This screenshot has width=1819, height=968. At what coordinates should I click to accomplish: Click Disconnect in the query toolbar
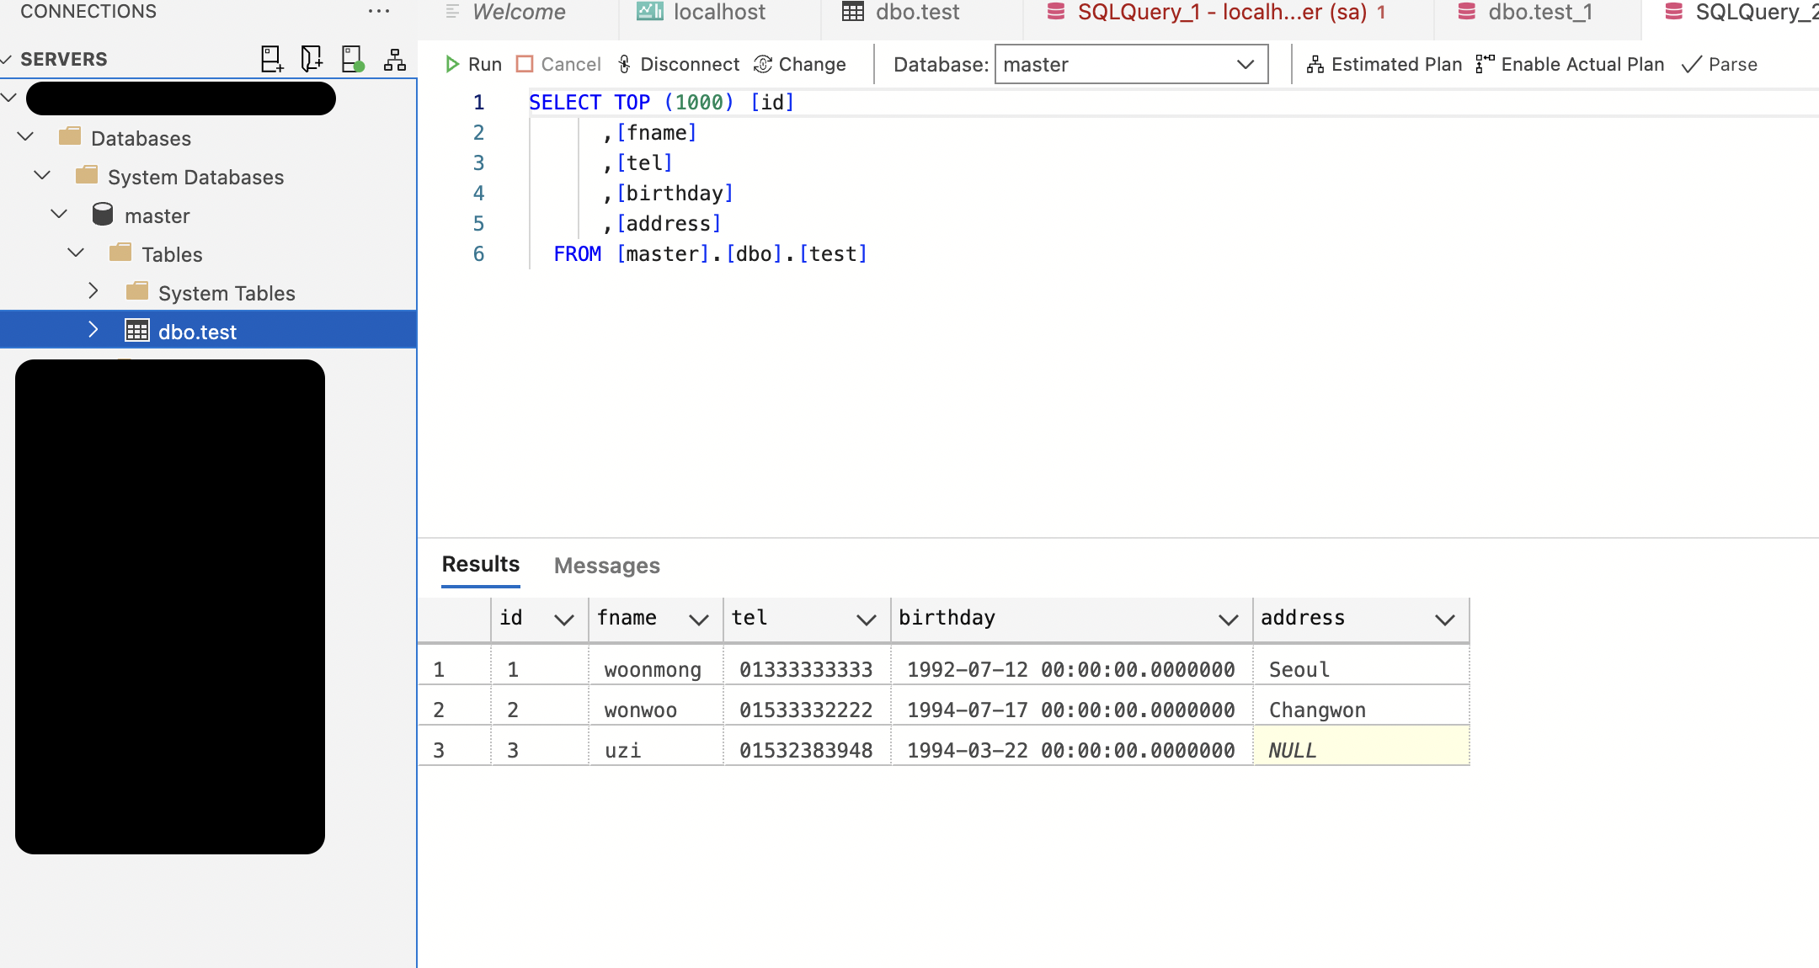(678, 64)
